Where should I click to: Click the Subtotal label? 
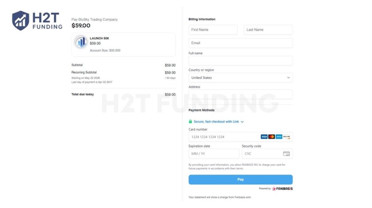[x=77, y=65]
